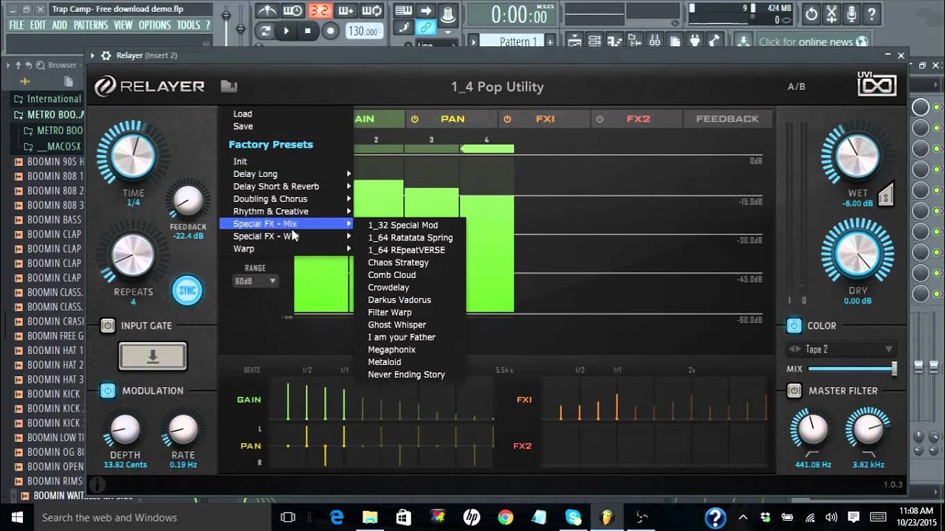Open the save scissors render icon
945x531 pixels.
[832, 13]
